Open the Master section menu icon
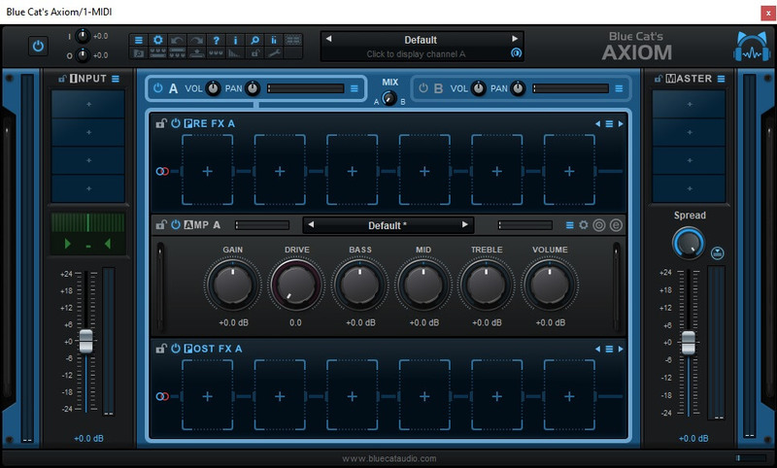Viewport: 777px width, 468px height. coord(720,79)
